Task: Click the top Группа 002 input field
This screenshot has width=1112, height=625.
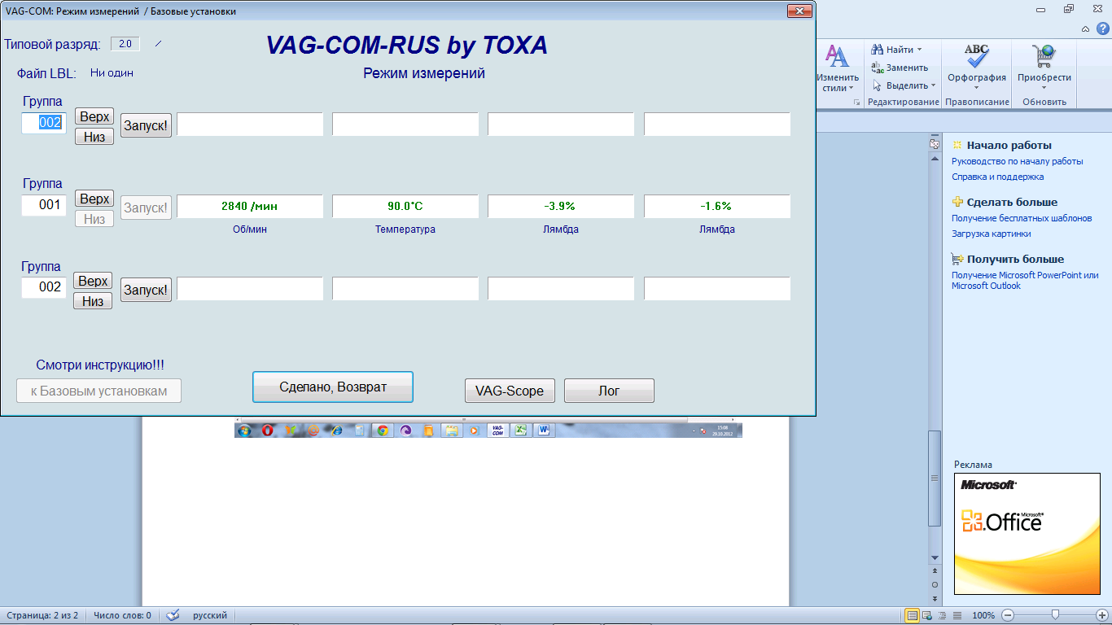Action: (44, 123)
